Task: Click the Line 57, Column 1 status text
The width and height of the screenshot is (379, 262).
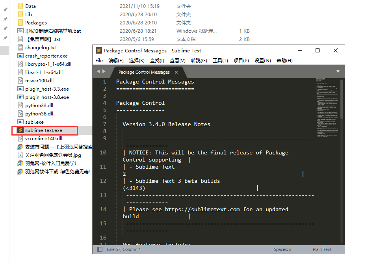Action: point(124,249)
